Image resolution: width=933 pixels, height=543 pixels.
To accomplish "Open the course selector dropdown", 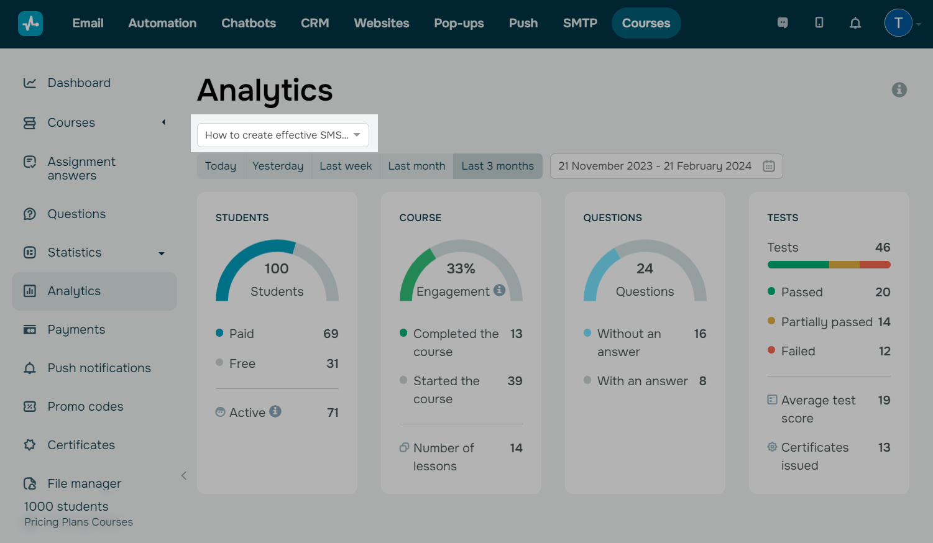I will click(x=283, y=135).
